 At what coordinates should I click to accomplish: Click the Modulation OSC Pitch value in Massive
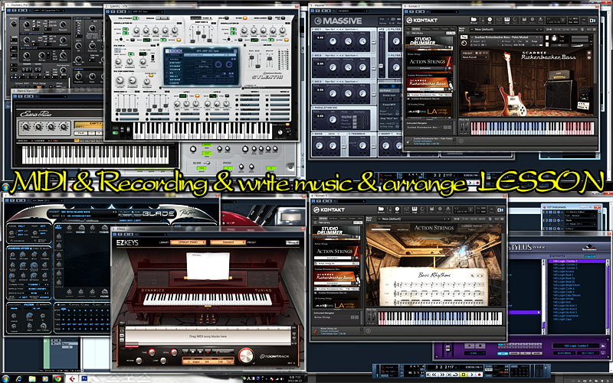pyautogui.click(x=320, y=116)
